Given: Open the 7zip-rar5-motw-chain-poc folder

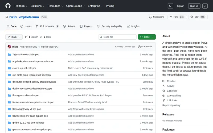Looking at the screenshot, I should pos(26,55).
